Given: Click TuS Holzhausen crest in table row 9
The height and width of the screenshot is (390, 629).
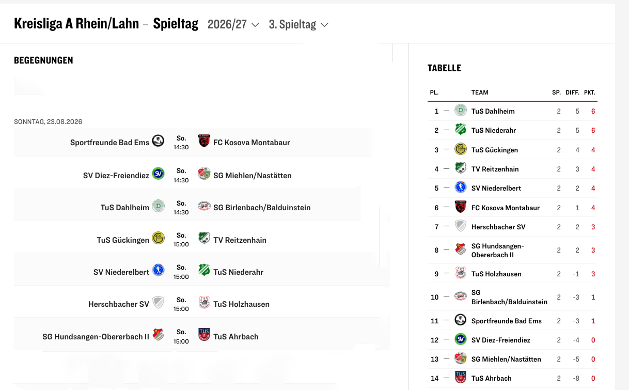Looking at the screenshot, I should [461, 273].
